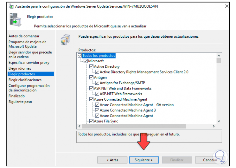Select the ASP.NET Web Frameworks tree label

coord(121,94)
